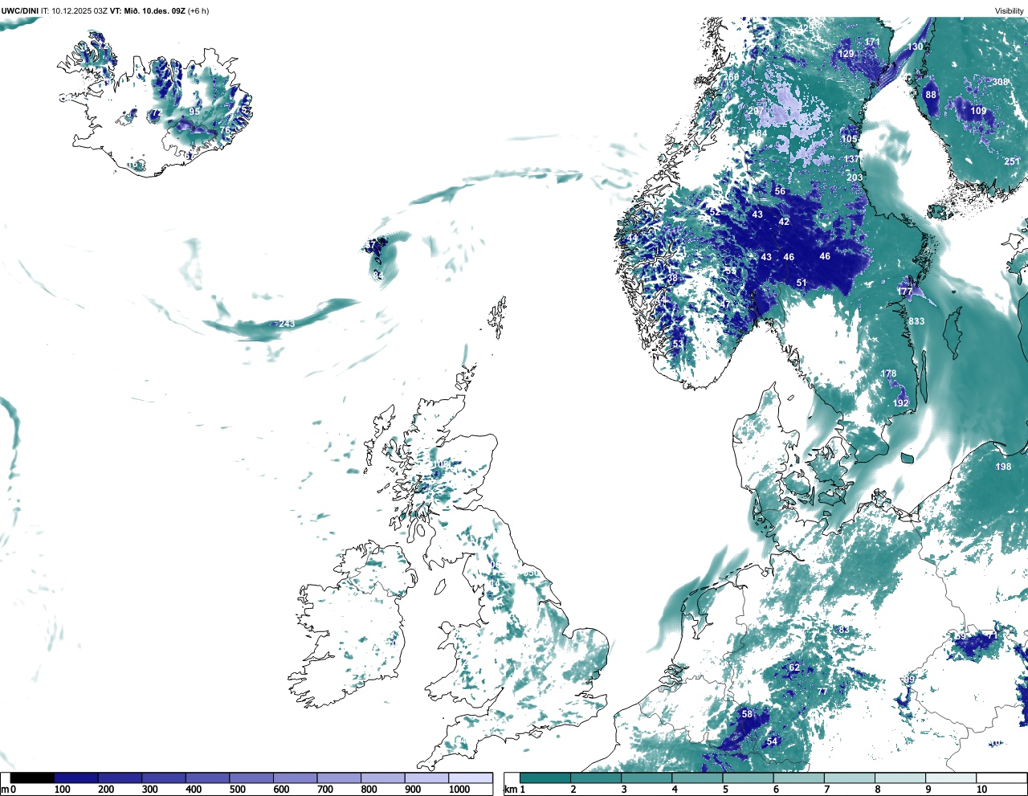Image resolution: width=1028 pixels, height=796 pixels.
Task: Click the 500–600 m purple legend swatch
Action: click(x=251, y=778)
